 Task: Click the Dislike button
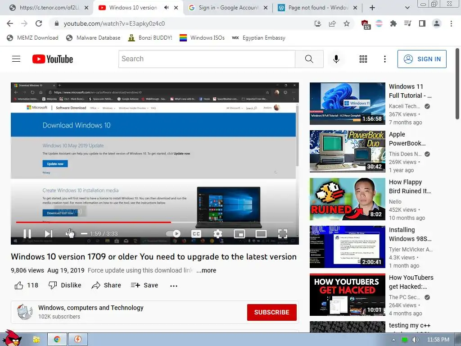click(65, 285)
